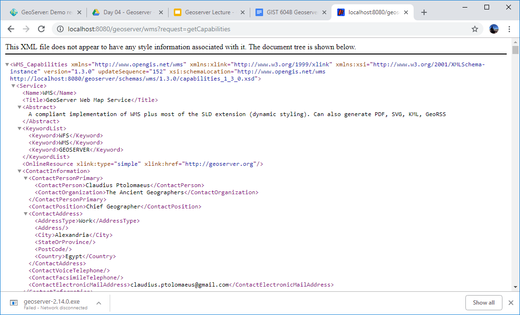Reload the getCapabilities page
The height and width of the screenshot is (315, 520).
pos(41,29)
